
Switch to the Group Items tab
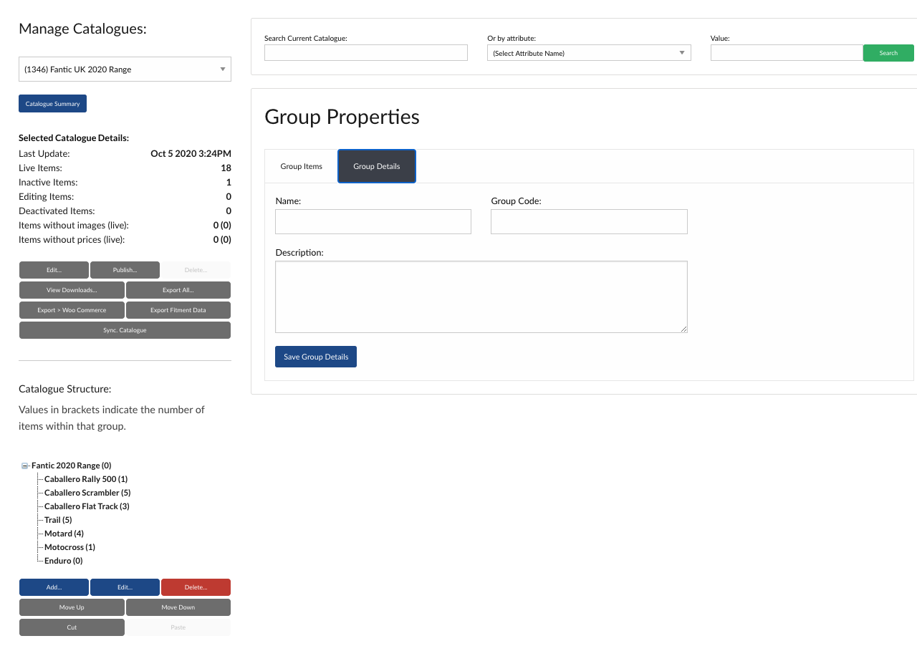coord(301,166)
